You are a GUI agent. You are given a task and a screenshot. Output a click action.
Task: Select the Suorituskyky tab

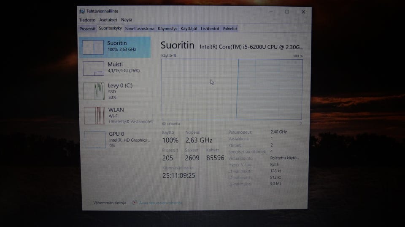point(110,28)
